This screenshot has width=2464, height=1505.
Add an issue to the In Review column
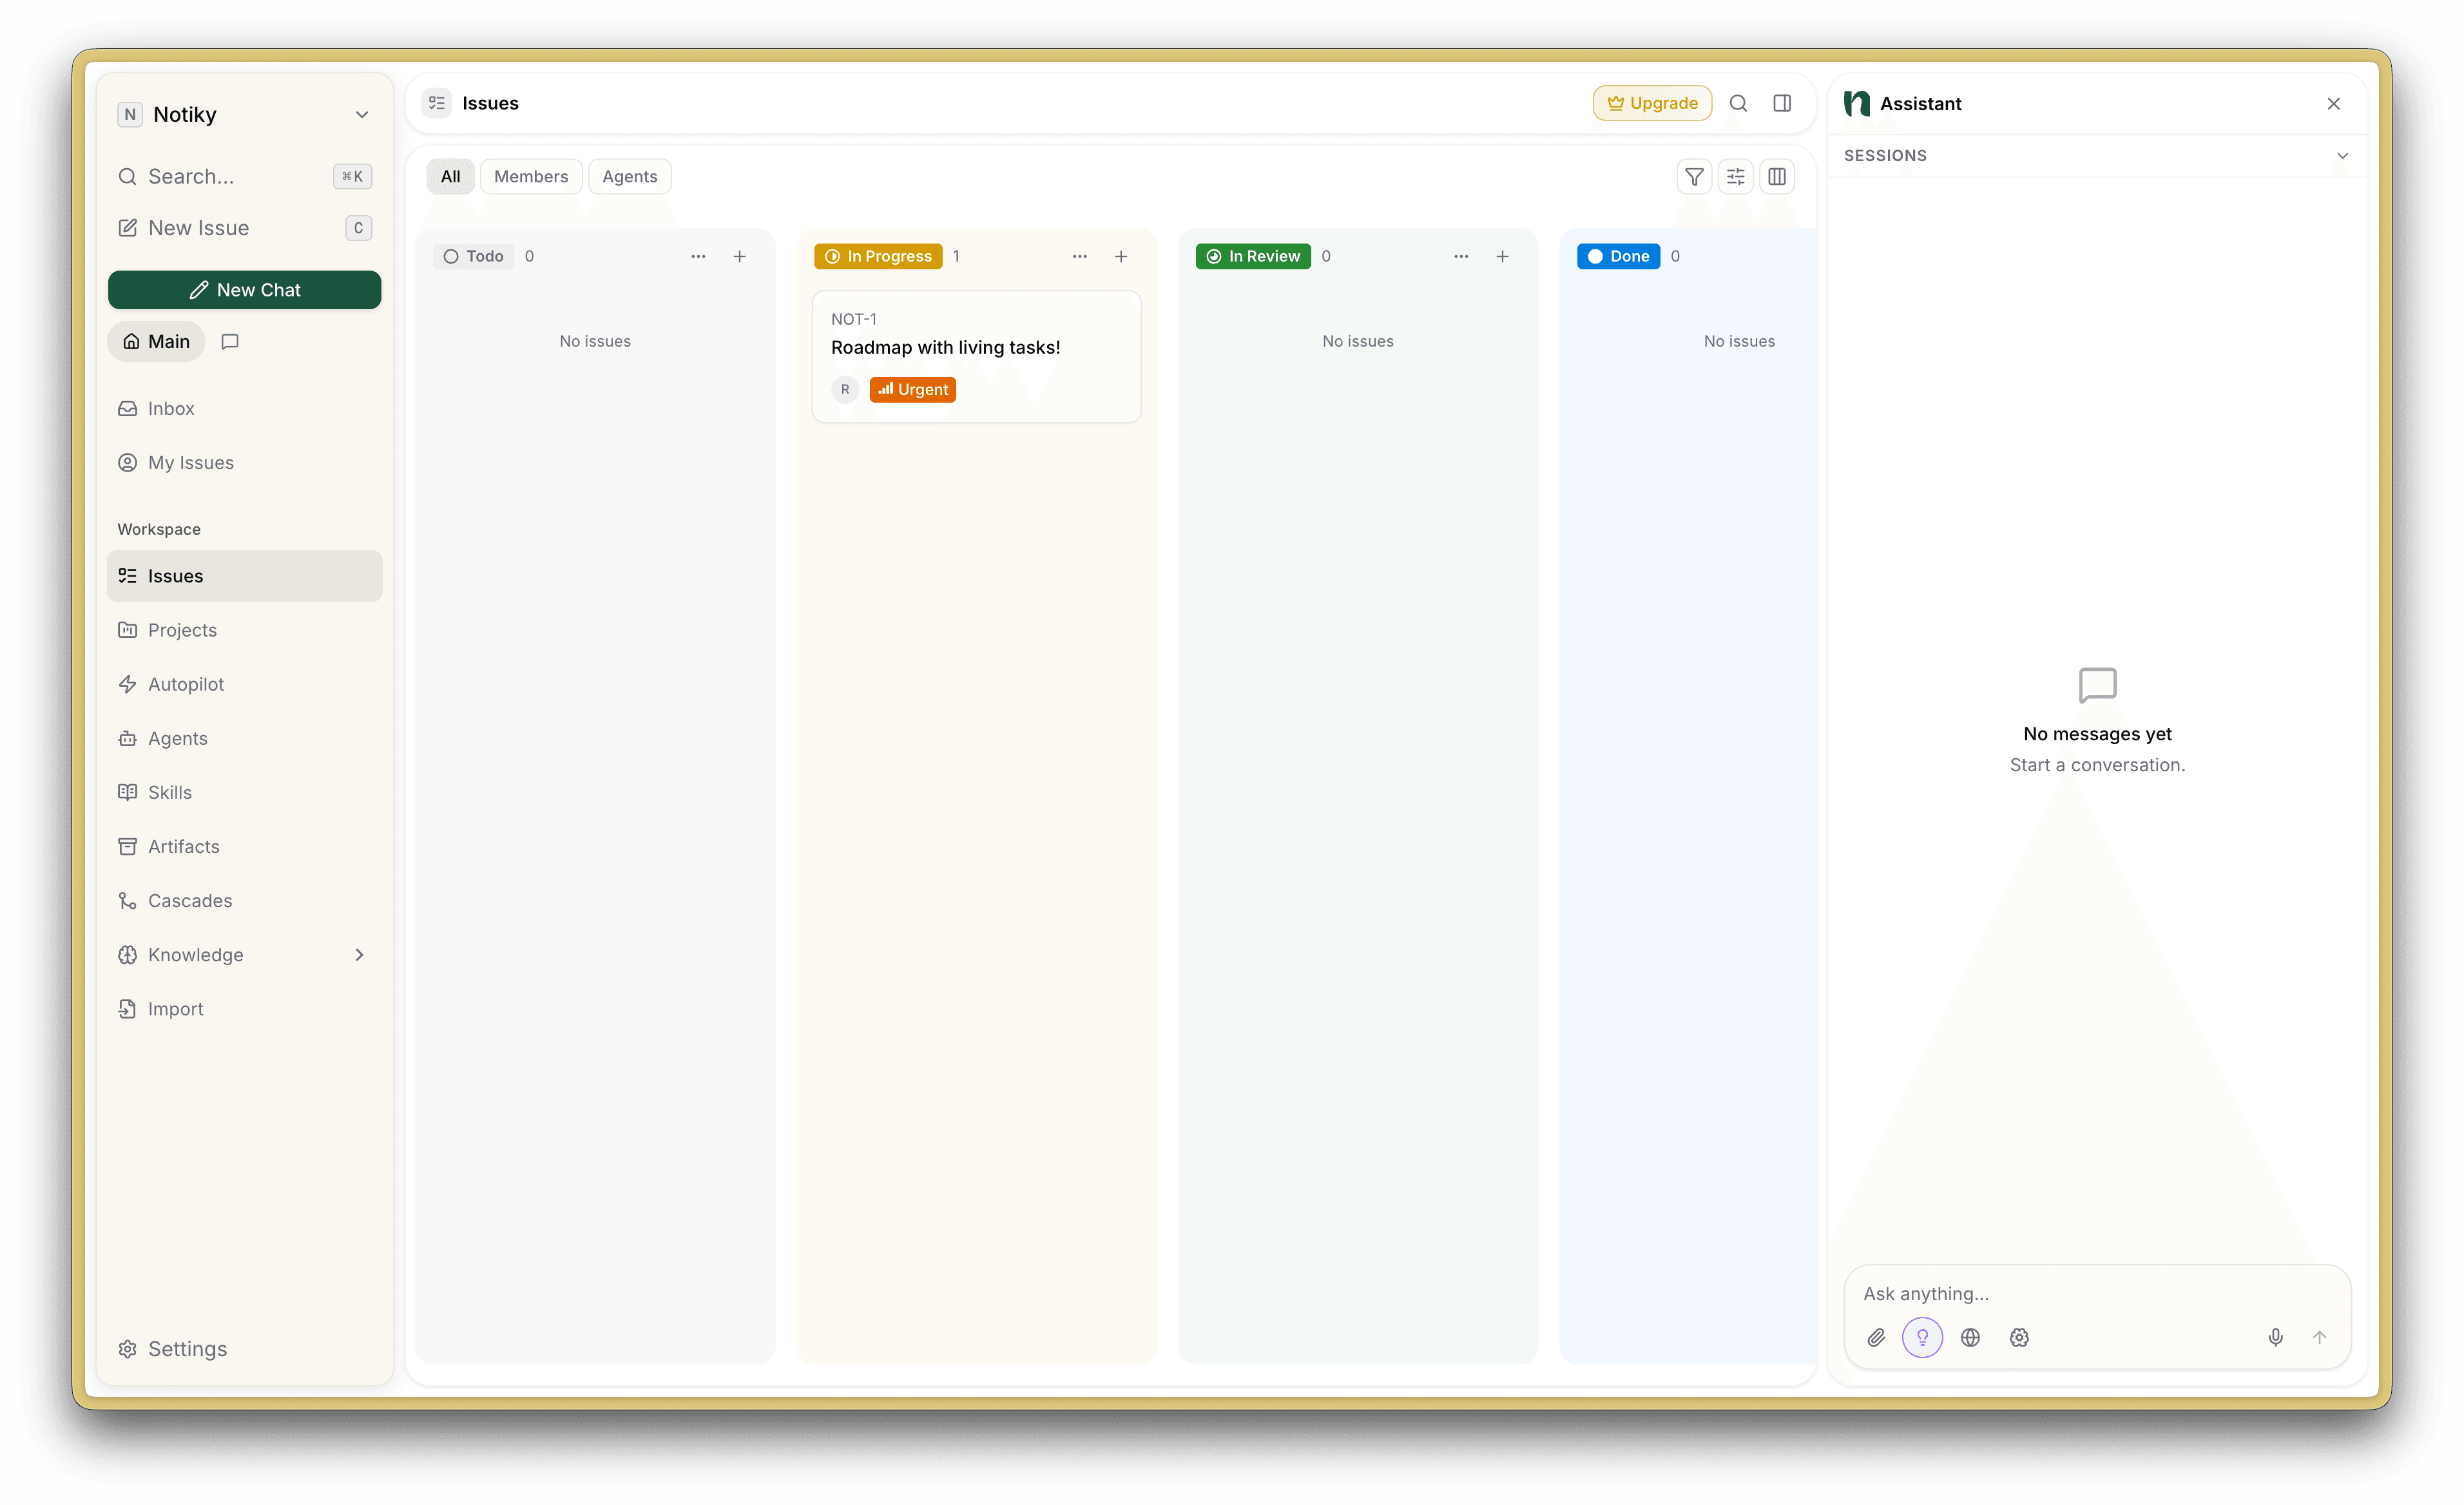(1502, 257)
